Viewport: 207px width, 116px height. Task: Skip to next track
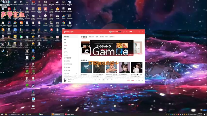(108, 80)
